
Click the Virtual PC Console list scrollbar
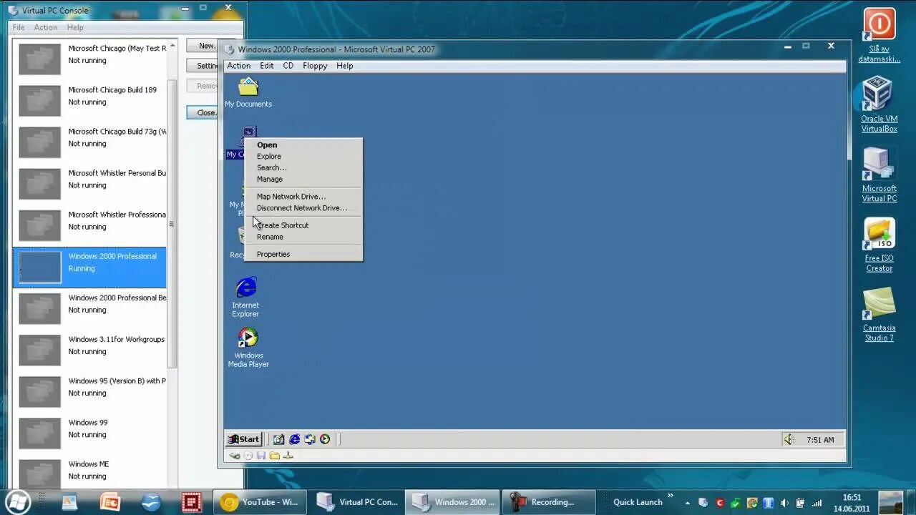(171, 223)
